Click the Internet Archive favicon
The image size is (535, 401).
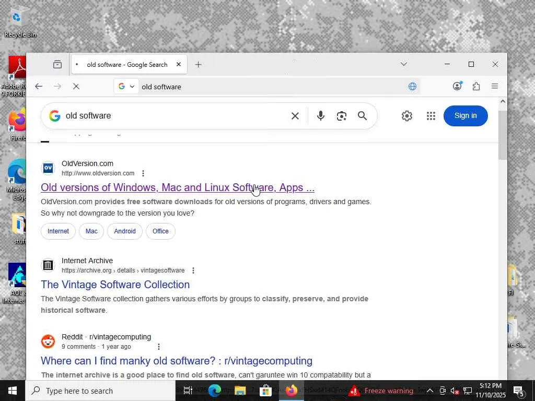coord(48,265)
